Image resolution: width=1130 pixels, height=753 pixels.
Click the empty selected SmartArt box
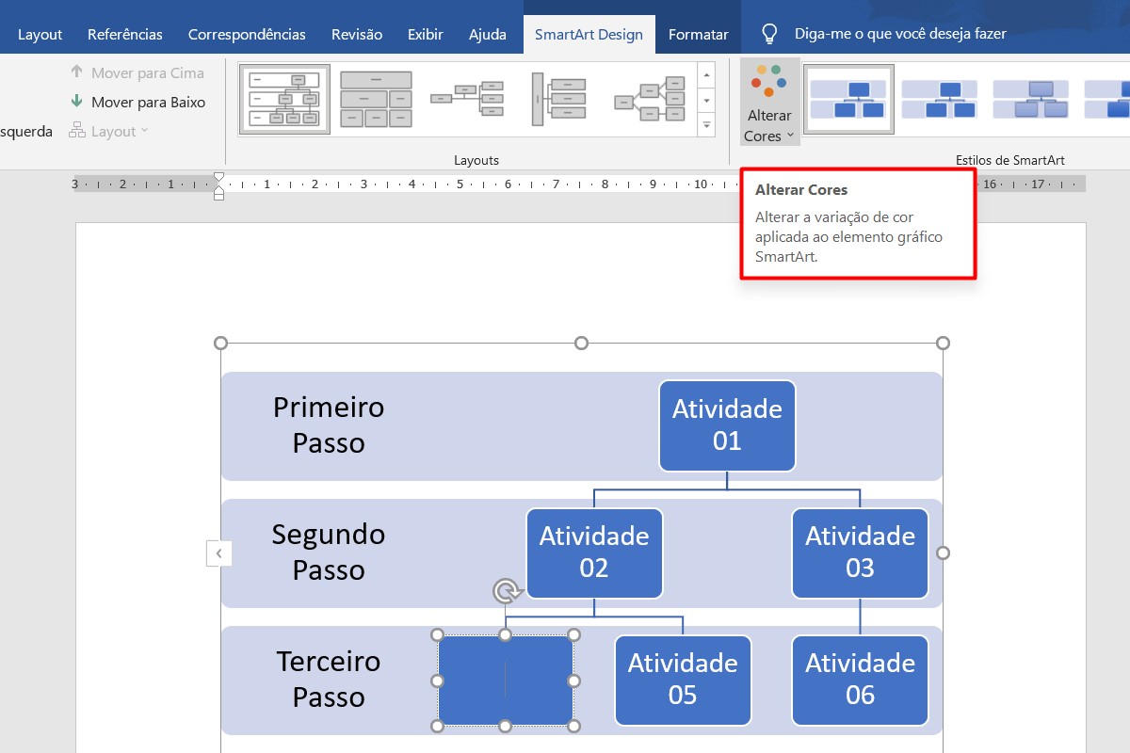pos(506,680)
